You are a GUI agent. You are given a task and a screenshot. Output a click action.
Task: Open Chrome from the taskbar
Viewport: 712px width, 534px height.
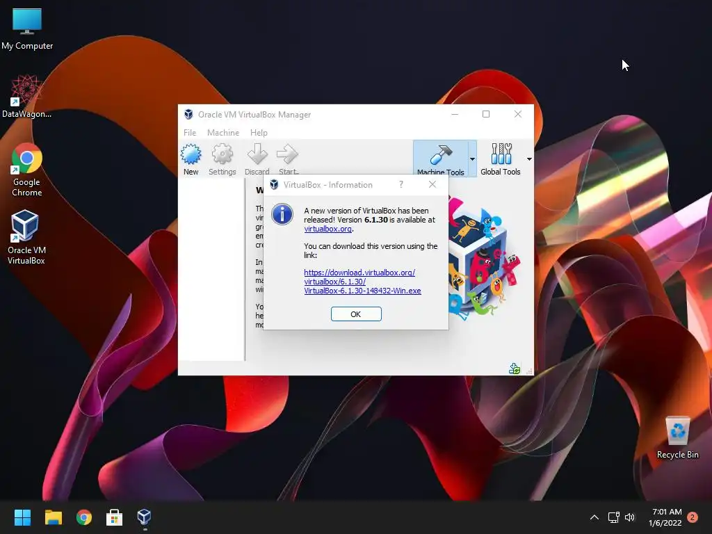point(84,517)
